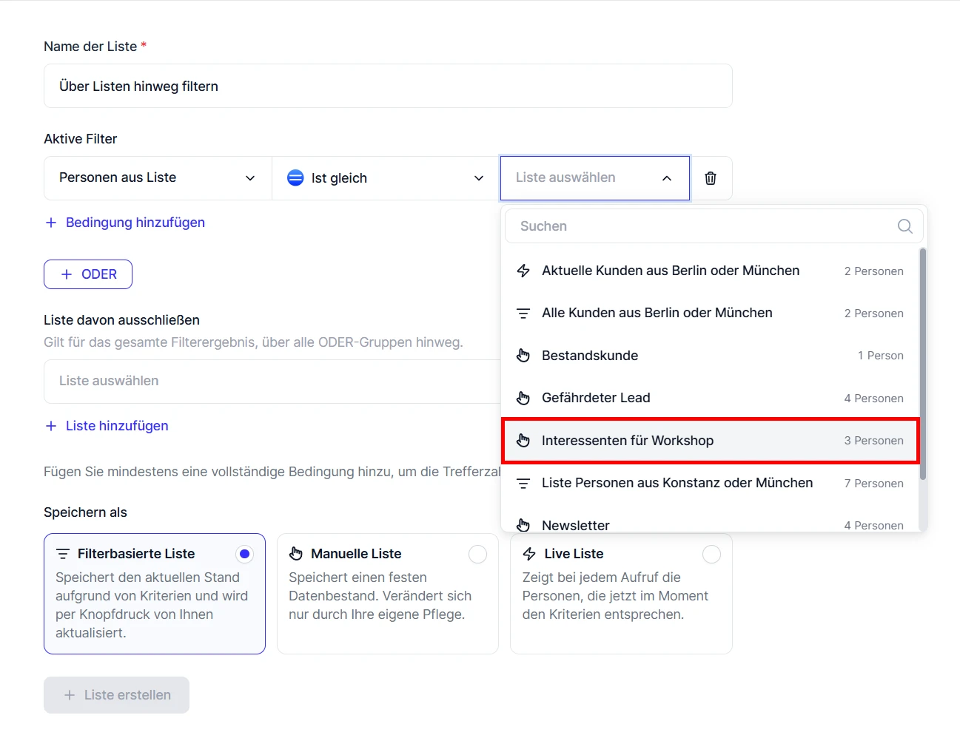
Task: Choose Liste Personen aus Konstanz oder München
Action: [x=711, y=484]
